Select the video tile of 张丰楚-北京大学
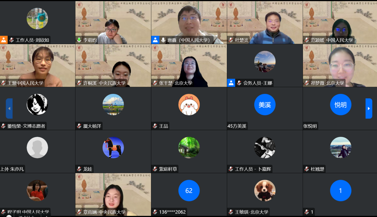Image resolution: width=377 pixels, height=217 pixels. 189,66
